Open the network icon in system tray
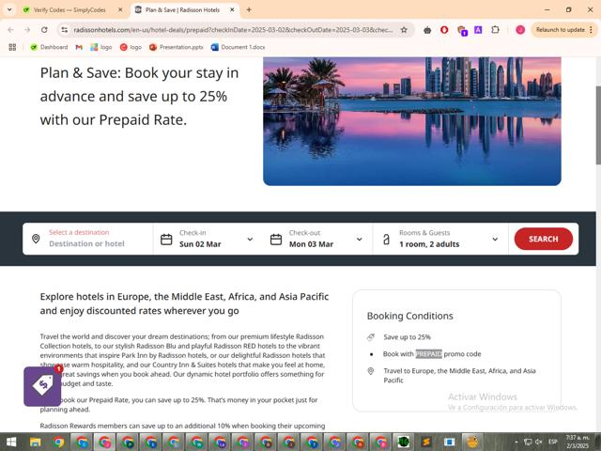This screenshot has width=601, height=451. coord(528,442)
